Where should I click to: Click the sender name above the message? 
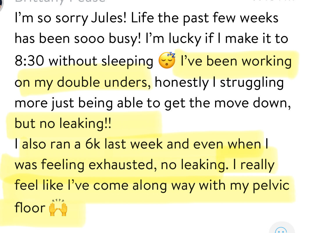(x=60, y=1)
